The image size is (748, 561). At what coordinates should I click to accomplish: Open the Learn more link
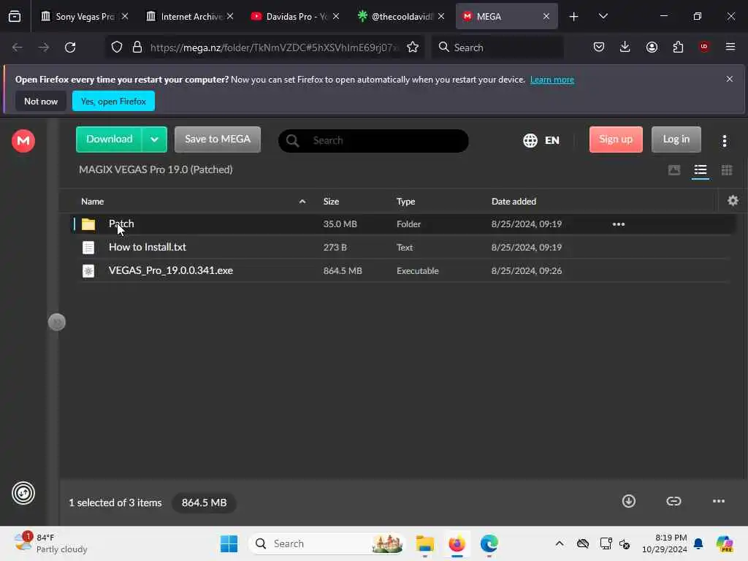[x=552, y=80]
